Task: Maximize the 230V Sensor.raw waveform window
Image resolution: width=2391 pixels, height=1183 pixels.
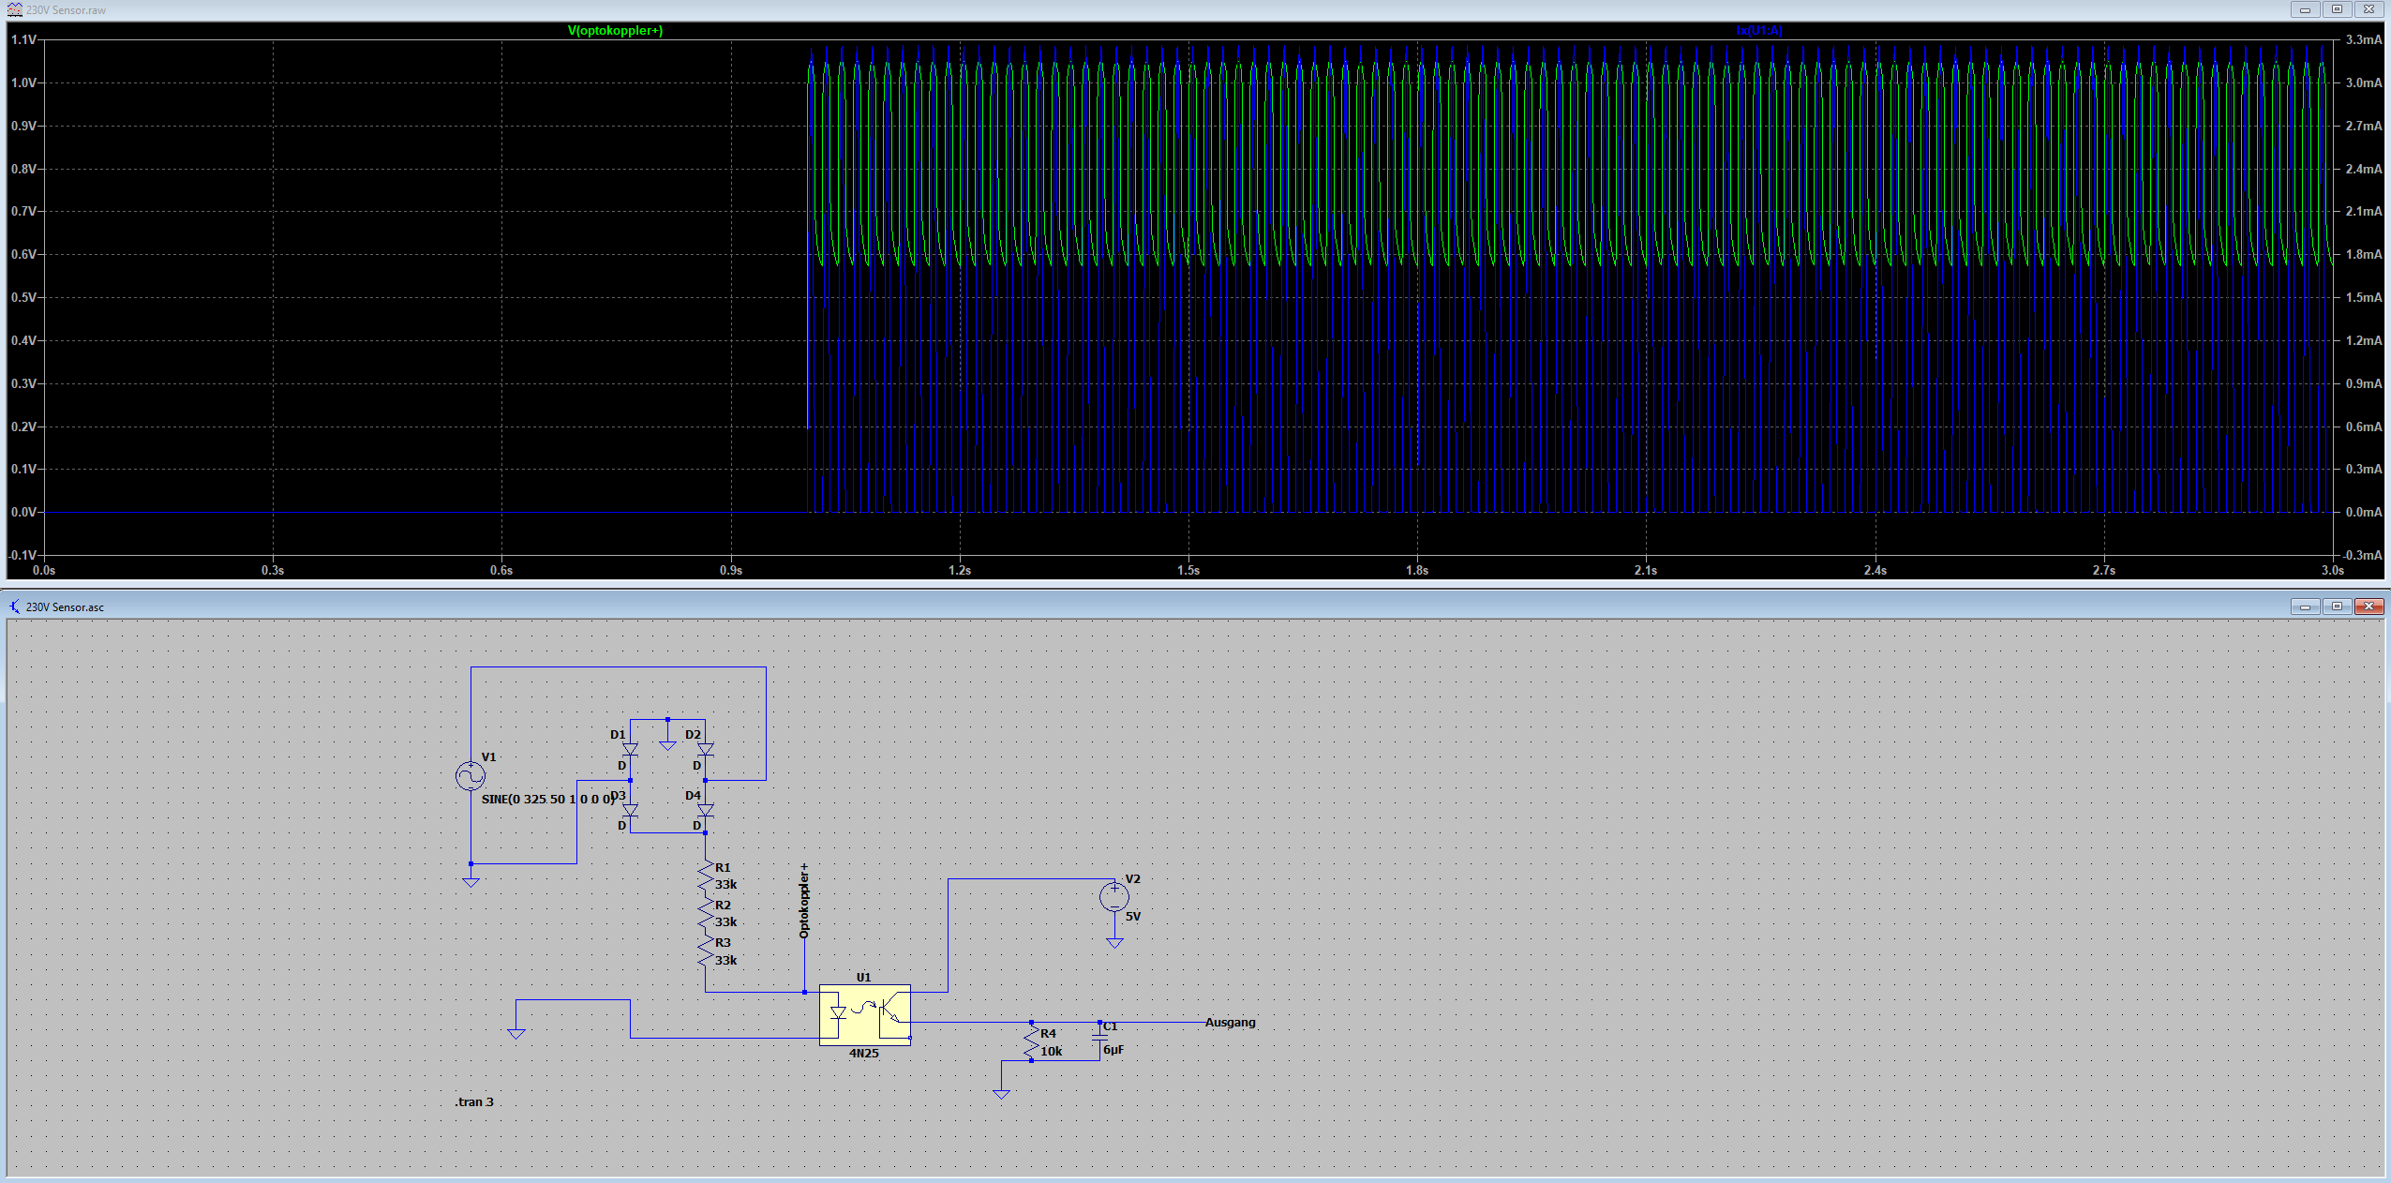Action: point(2337,9)
